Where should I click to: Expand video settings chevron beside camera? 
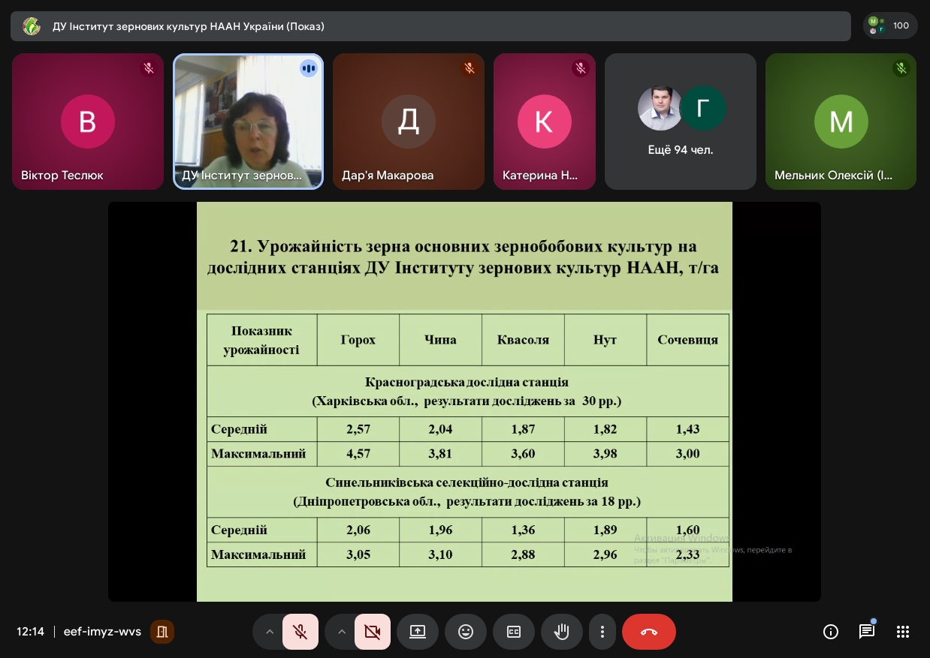coord(341,632)
